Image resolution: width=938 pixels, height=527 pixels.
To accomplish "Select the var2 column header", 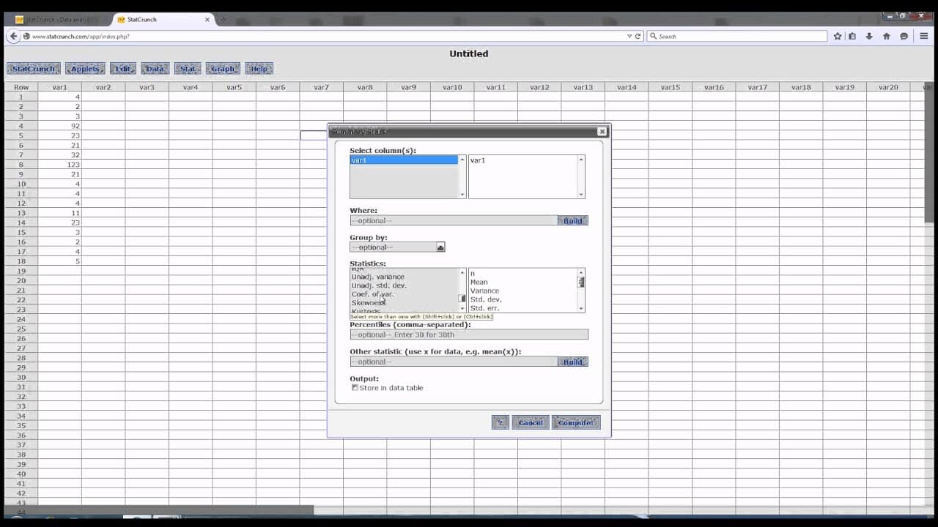I will click(x=103, y=87).
